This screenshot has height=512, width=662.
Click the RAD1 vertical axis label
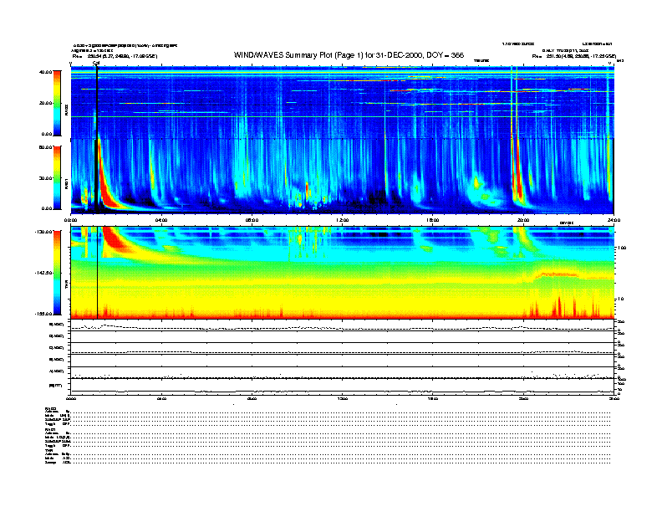tap(66, 184)
